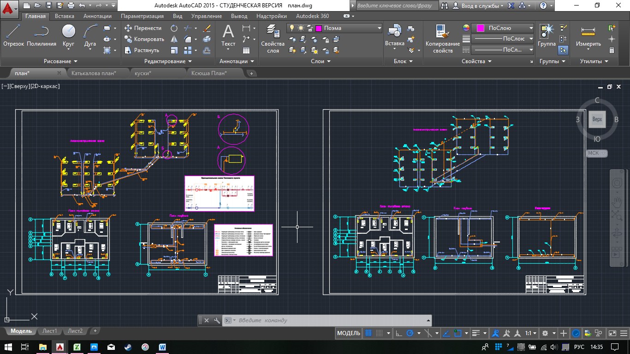
Task: Click magenta swatch in Поэма layer box
Action: 318,28
